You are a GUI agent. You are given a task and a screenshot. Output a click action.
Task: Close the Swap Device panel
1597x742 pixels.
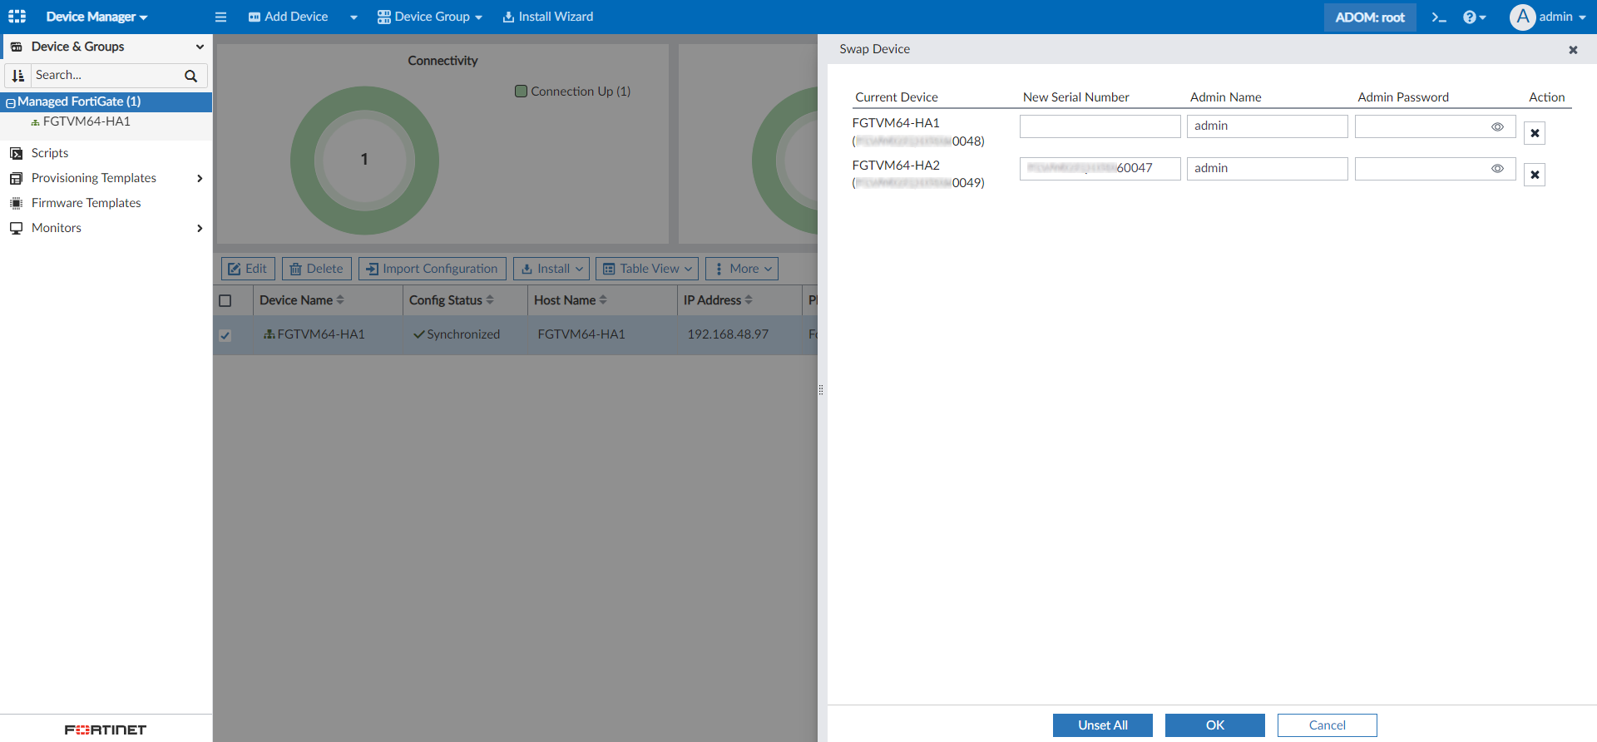point(1573,50)
